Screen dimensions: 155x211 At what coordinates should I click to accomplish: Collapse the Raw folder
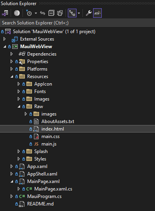19,106
